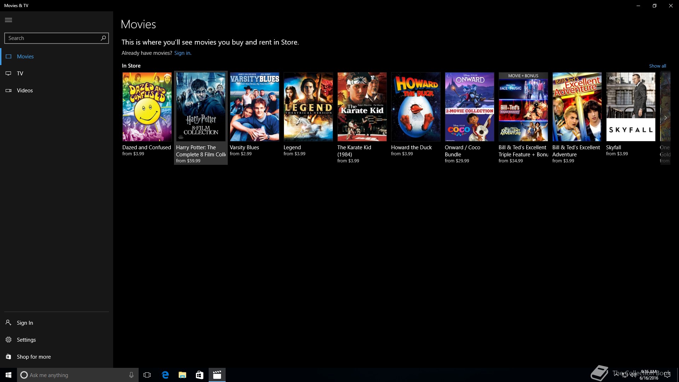Click into the Search field
679x382 pixels.
pyautogui.click(x=57, y=38)
